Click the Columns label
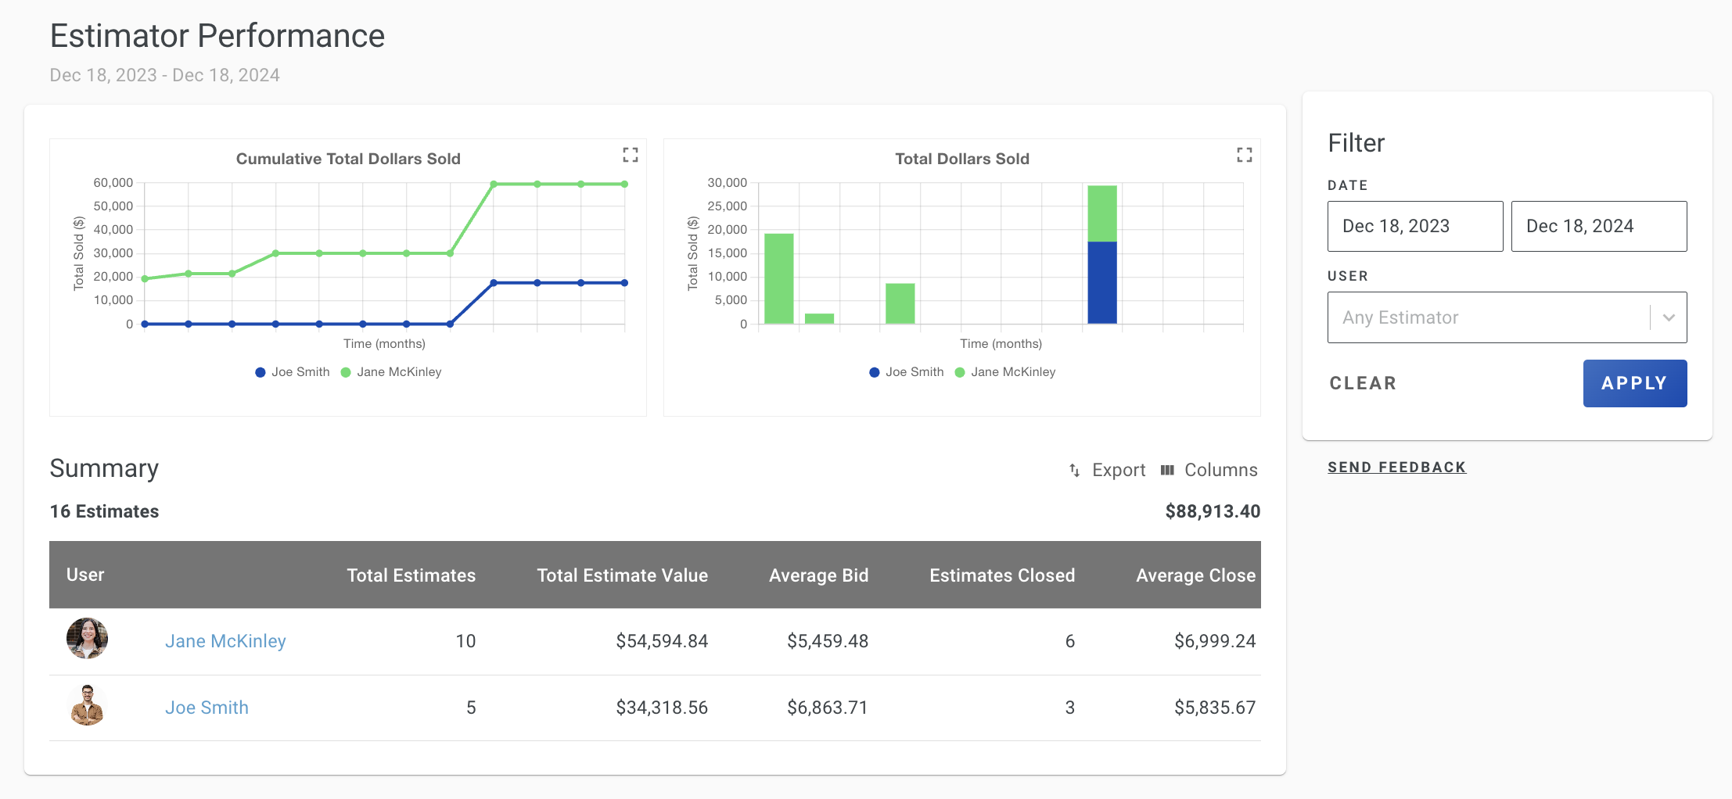The height and width of the screenshot is (799, 1732). [x=1221, y=470]
